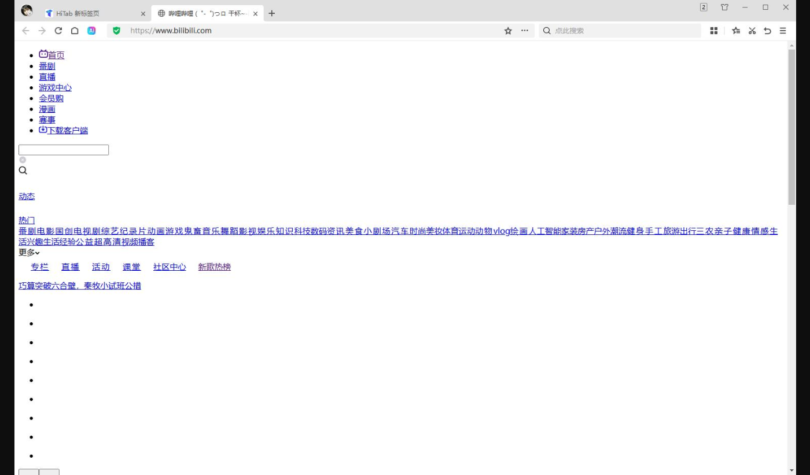Click the 首页 link

point(51,55)
